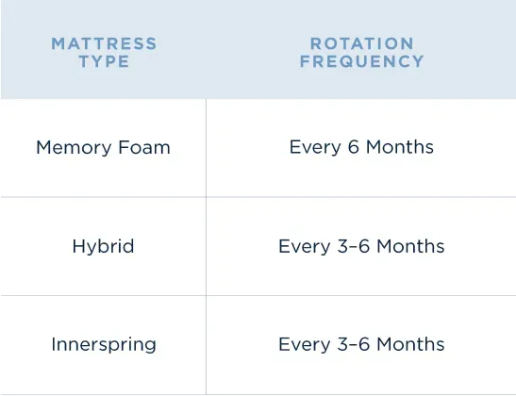Select Innerspring row's Every 3–6 Months text
The width and height of the screenshot is (516, 396).
click(361, 344)
